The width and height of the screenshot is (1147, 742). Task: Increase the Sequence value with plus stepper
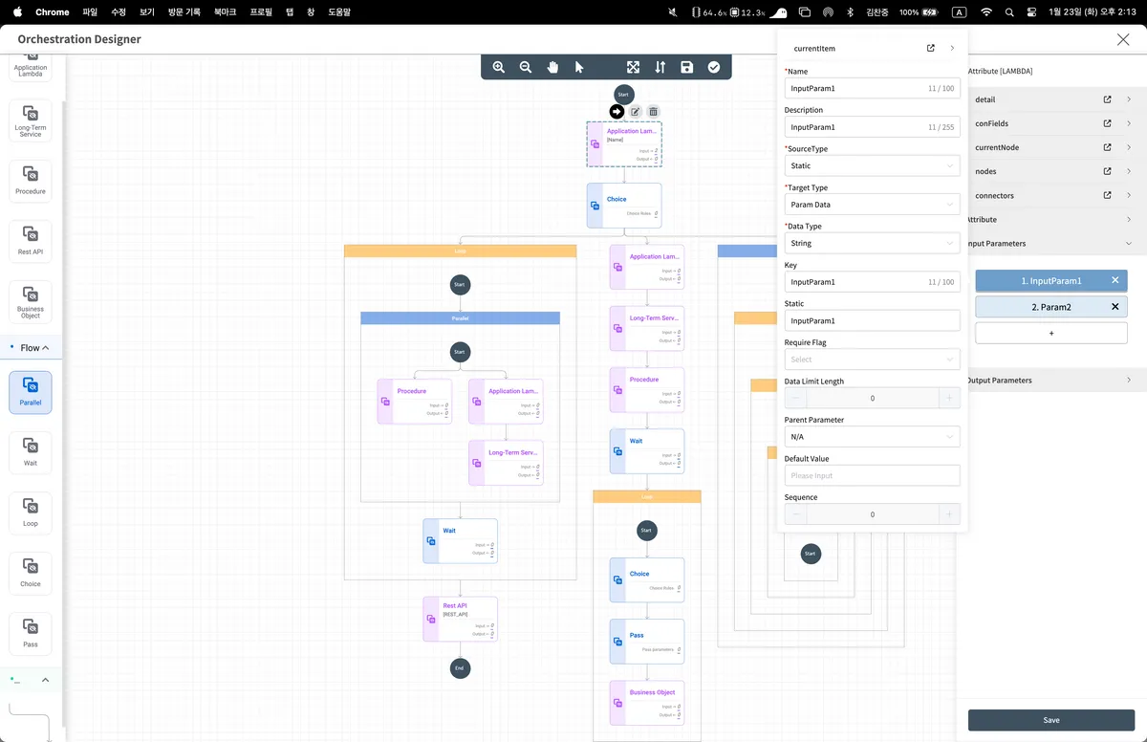pos(948,514)
